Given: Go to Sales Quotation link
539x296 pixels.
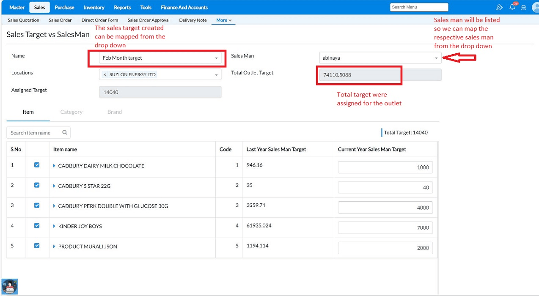Looking at the screenshot, I should tap(23, 20).
